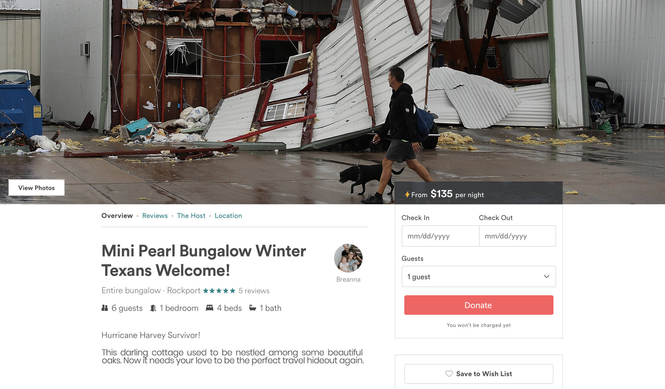Screen dimensions: 665x389
Task: Click the guests people icon
Action: (x=105, y=308)
